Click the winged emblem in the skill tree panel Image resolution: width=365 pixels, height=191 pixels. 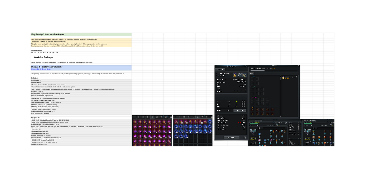point(253,132)
